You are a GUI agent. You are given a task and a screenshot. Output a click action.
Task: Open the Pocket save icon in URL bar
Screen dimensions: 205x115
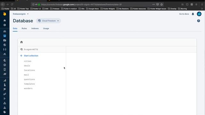[158, 4]
